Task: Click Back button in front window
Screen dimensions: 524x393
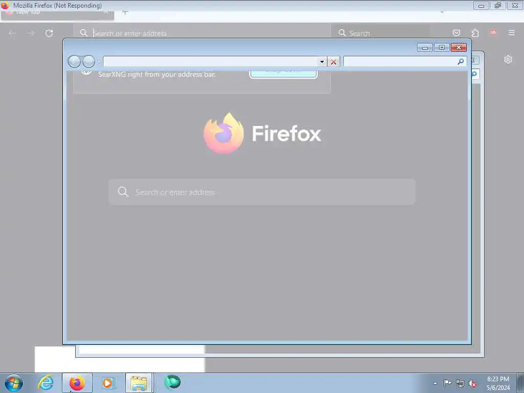Action: coord(74,61)
